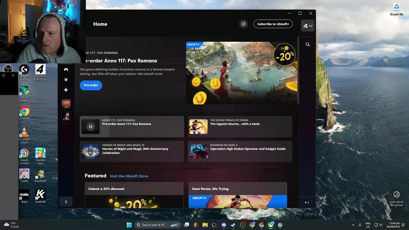The image size is (409, 230).
Task: Open VLC media player desktop shortcut
Action: (x=24, y=135)
